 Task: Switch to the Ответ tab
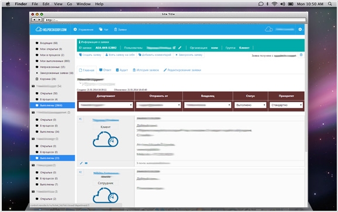[105, 70]
